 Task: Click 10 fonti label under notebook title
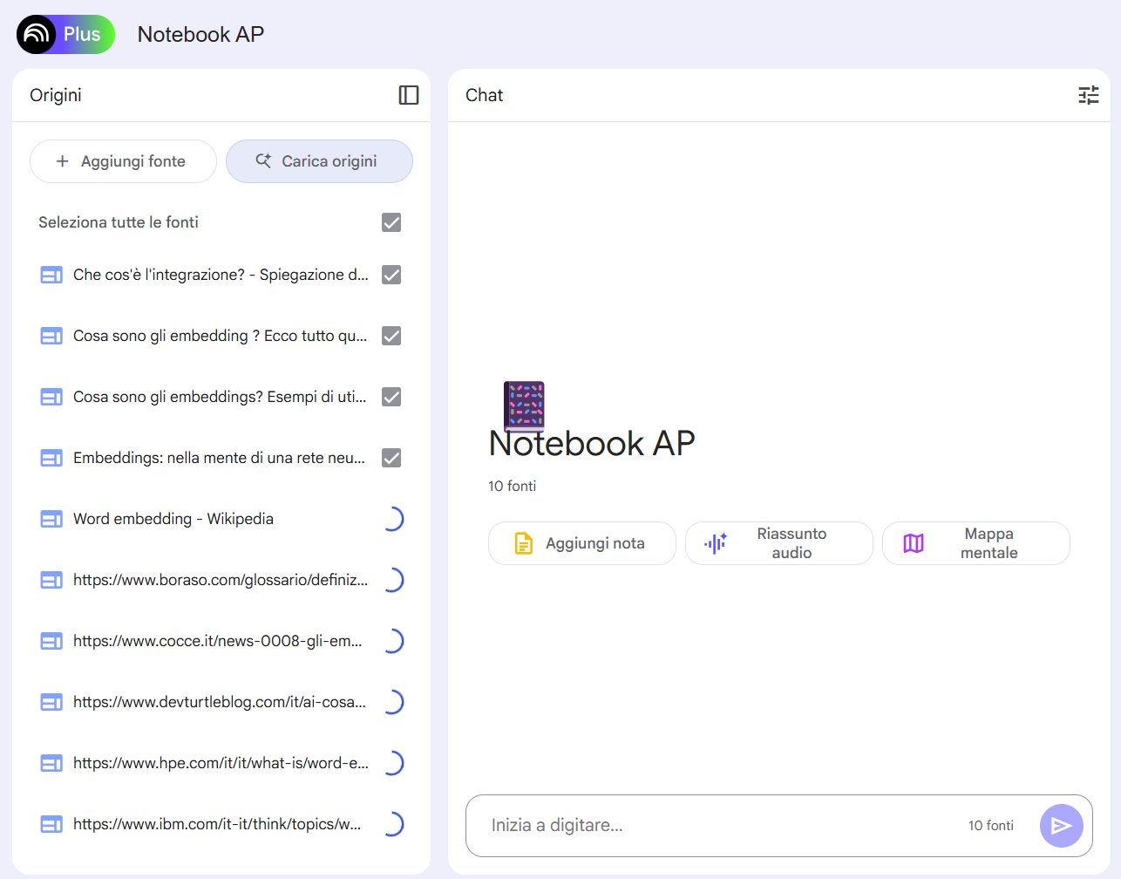[x=512, y=486]
